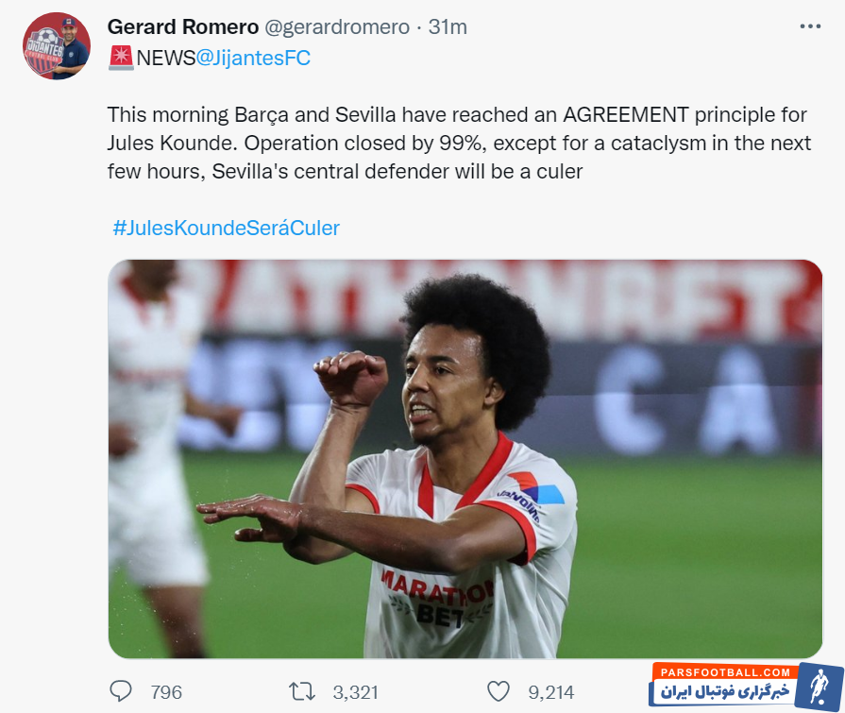Screen dimensions: 845x713
Task: Click the 9,214 likes count
Action: [551, 692]
